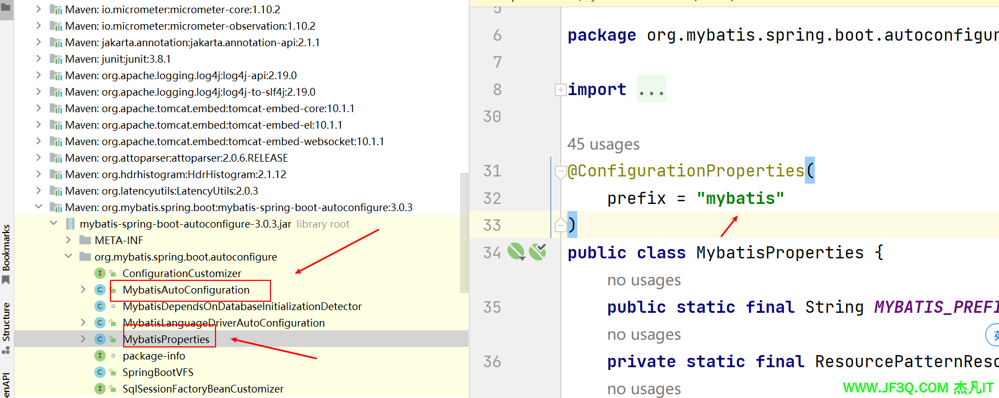Open the Structure tool window tab
Image resolution: width=999 pixels, height=398 pixels.
click(x=6, y=322)
